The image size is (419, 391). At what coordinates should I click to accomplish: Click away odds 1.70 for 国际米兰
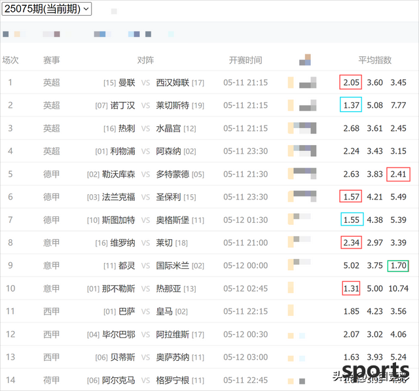(x=398, y=266)
